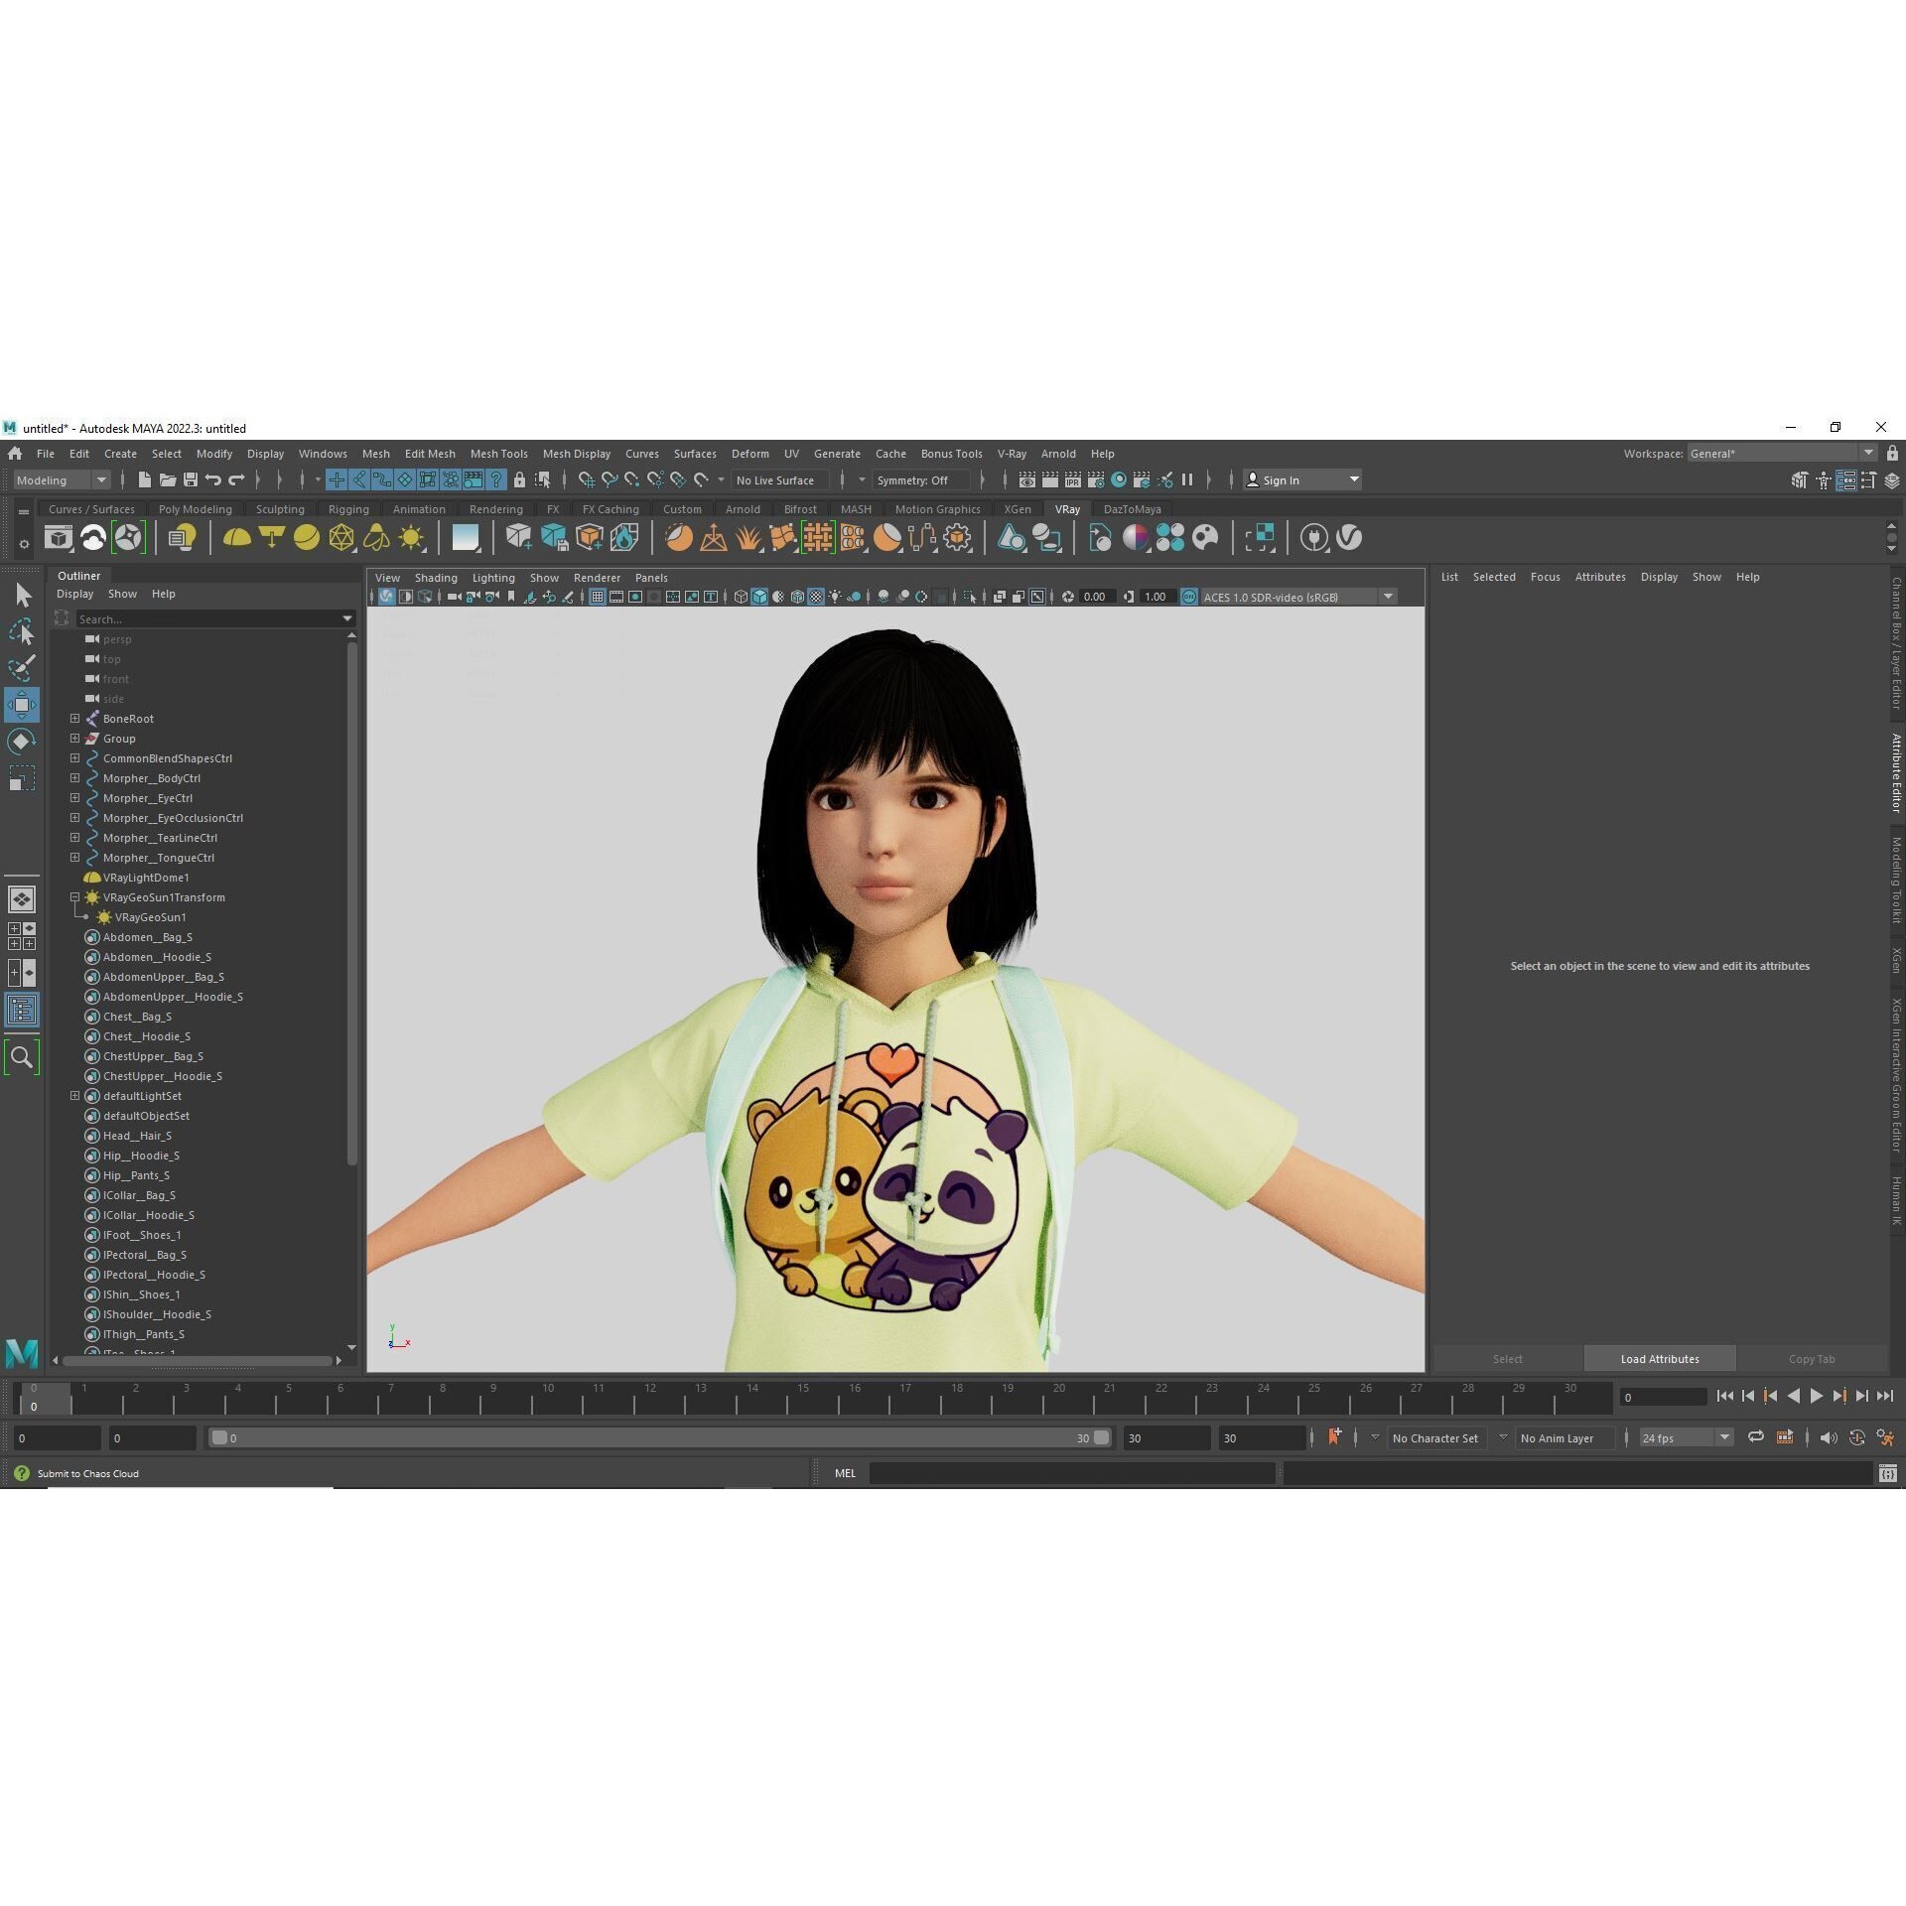1906x1906 pixels.
Task: Open ACES view transform dropdown
Action: (1299, 597)
